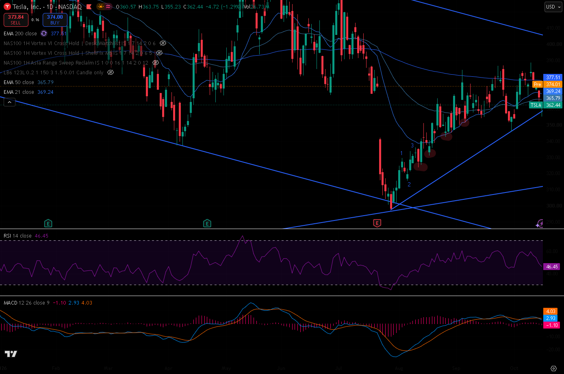The image size is (564, 374).
Task: Click the Tesla, Inc. symbol title
Action: point(27,7)
